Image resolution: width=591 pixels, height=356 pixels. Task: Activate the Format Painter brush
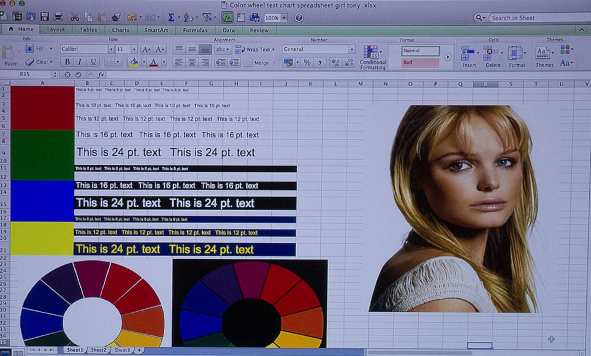(116, 17)
